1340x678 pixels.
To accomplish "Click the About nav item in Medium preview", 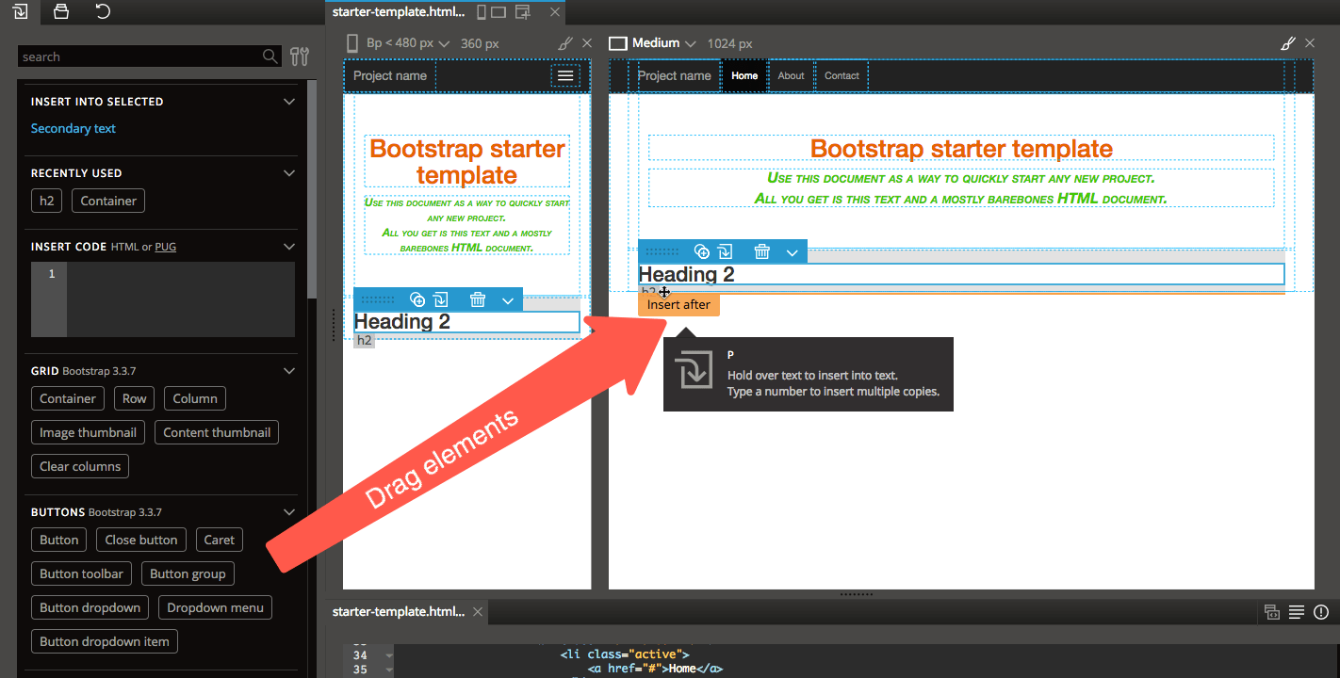I will click(x=791, y=76).
